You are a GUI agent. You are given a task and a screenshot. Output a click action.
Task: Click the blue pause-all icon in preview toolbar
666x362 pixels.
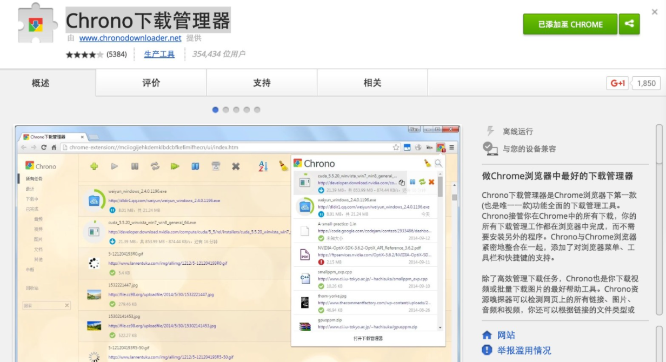[x=195, y=166]
